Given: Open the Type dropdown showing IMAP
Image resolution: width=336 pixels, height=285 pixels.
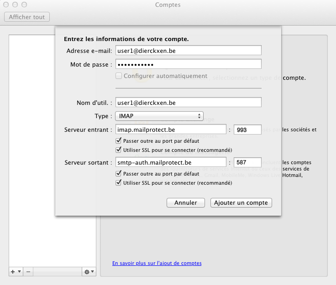Looking at the screenshot, I should point(159,116).
